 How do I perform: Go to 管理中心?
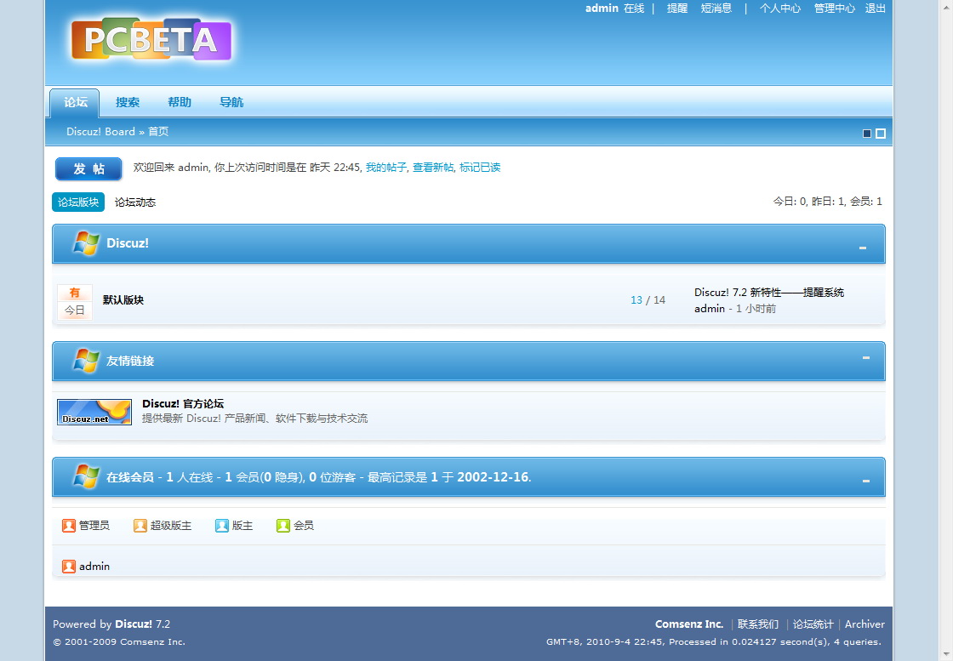point(835,8)
